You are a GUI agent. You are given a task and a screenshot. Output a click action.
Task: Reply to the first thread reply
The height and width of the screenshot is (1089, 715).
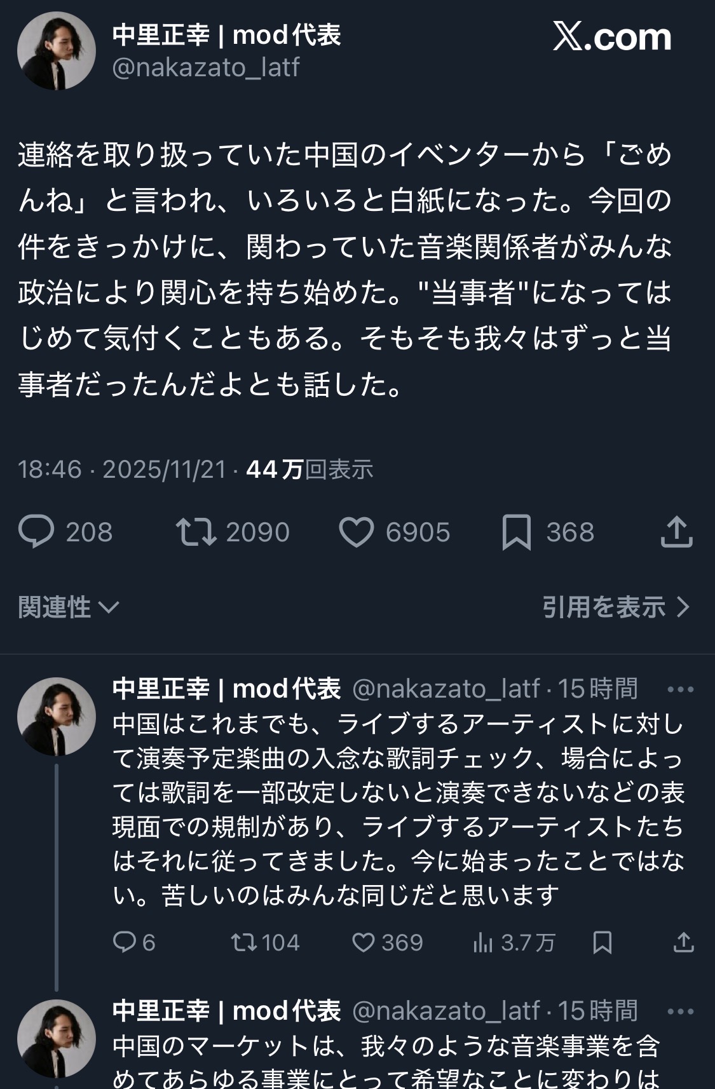(x=124, y=942)
